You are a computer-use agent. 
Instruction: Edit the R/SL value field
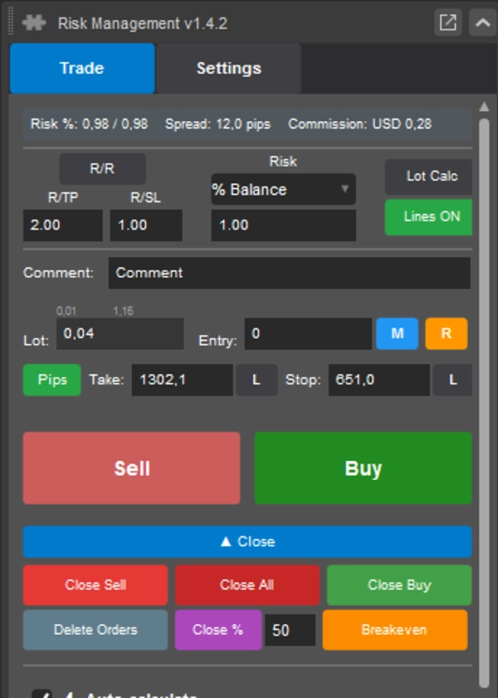click(x=146, y=225)
